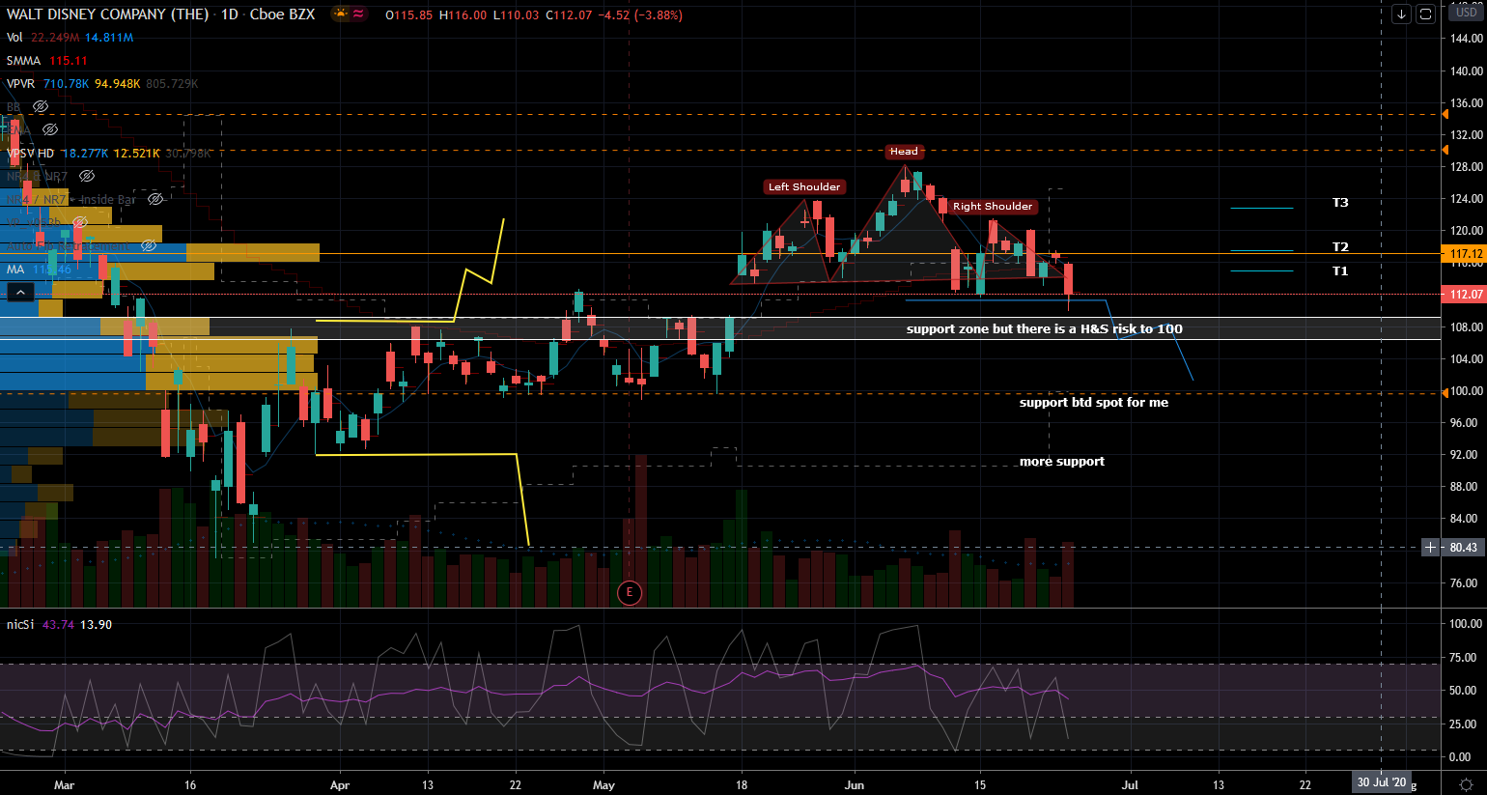Select the T1 target label

tap(1340, 271)
